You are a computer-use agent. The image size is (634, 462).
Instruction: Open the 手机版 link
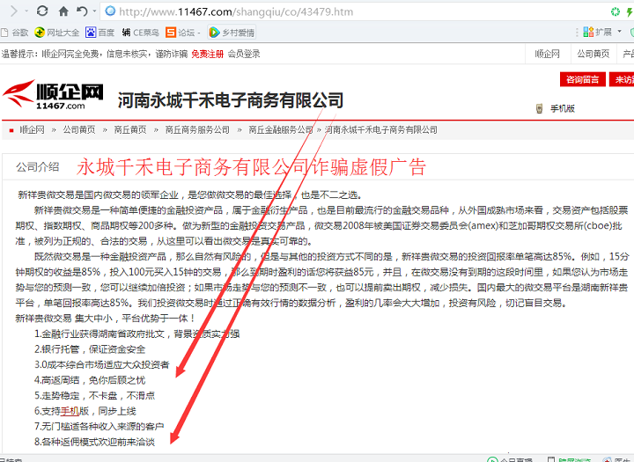click(563, 108)
